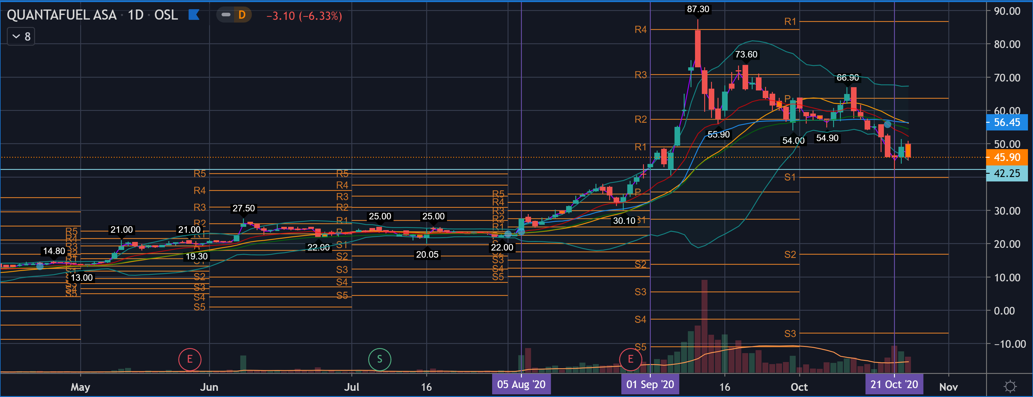Click the 13.00 pivot low label
Screen dimensions: 1033x397
click(81, 278)
